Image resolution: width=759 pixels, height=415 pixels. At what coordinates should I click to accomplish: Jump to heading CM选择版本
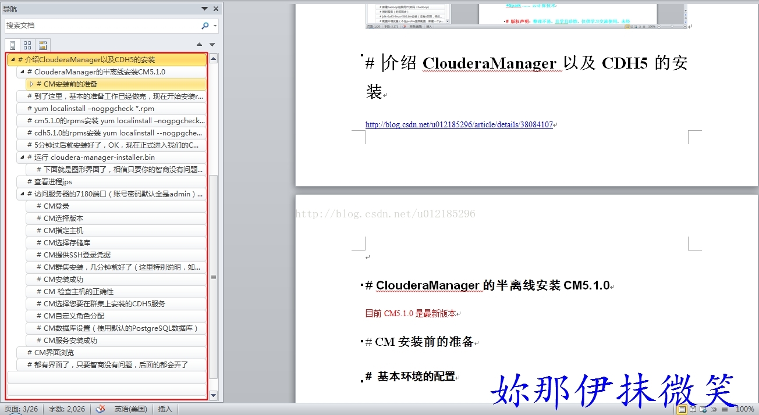116,219
